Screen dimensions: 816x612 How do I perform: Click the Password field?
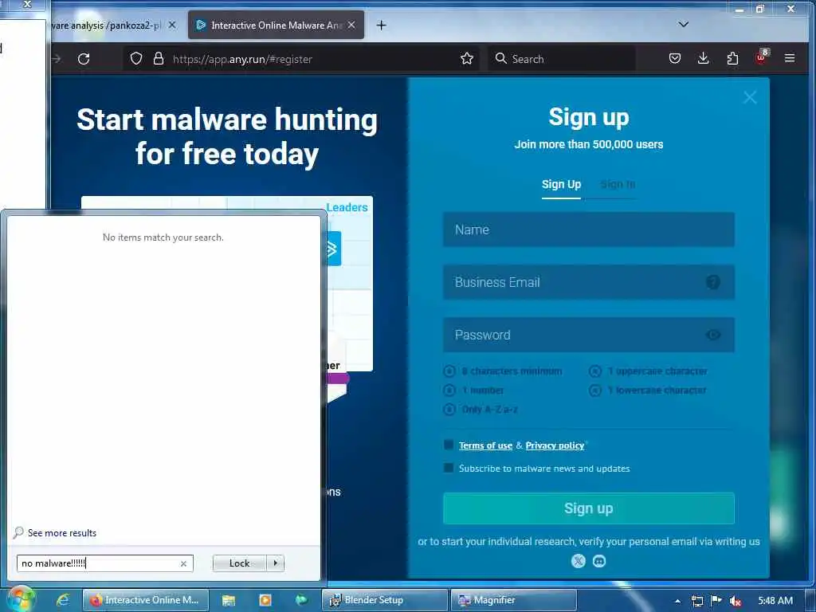coord(589,335)
